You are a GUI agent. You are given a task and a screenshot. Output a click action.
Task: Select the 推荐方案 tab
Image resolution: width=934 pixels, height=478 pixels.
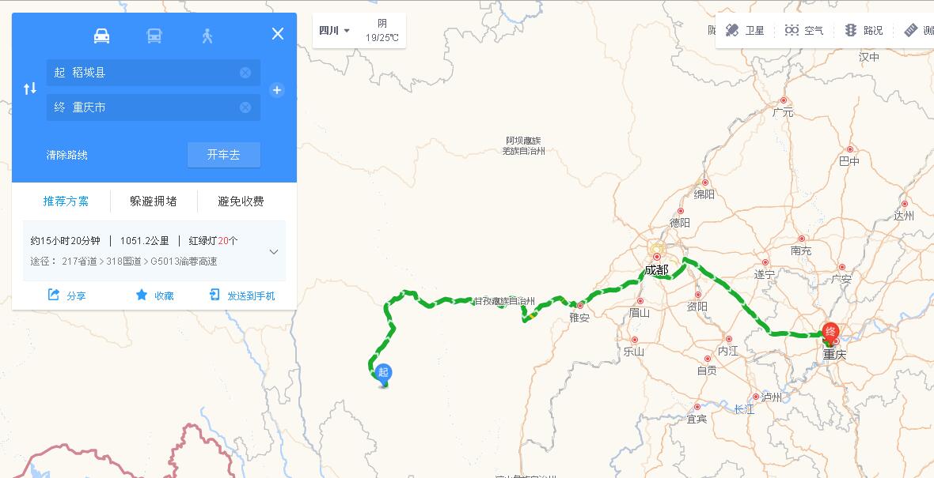coord(66,201)
